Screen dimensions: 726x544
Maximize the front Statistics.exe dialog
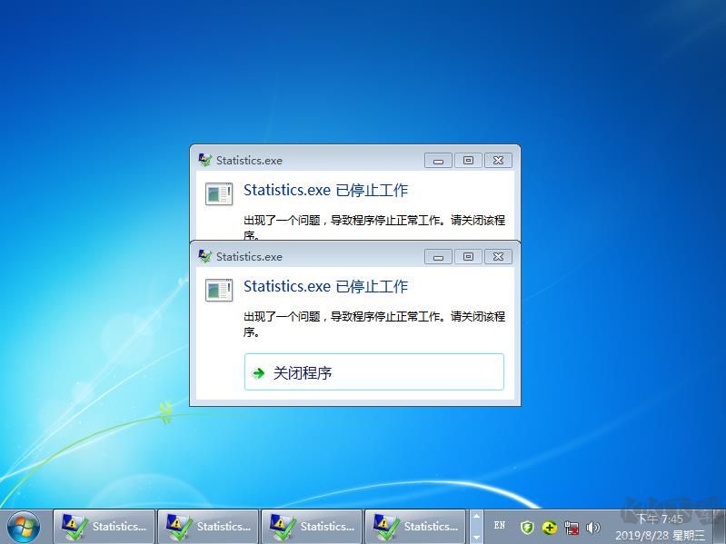468,256
